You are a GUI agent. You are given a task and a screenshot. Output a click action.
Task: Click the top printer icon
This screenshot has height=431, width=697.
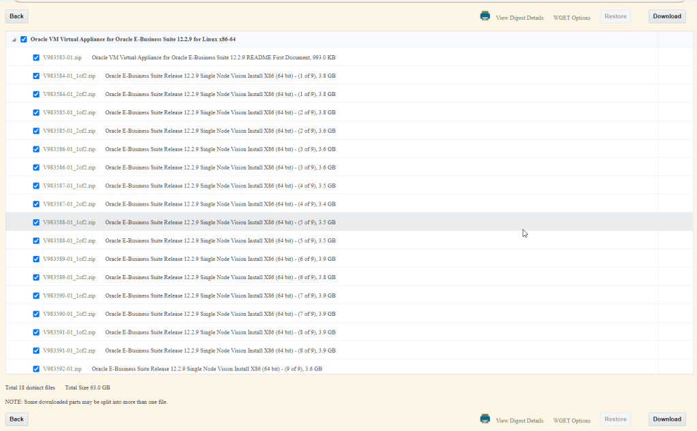484,16
